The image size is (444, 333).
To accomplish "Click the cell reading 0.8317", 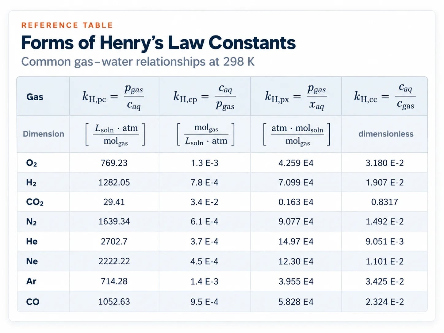I will coord(385,202).
